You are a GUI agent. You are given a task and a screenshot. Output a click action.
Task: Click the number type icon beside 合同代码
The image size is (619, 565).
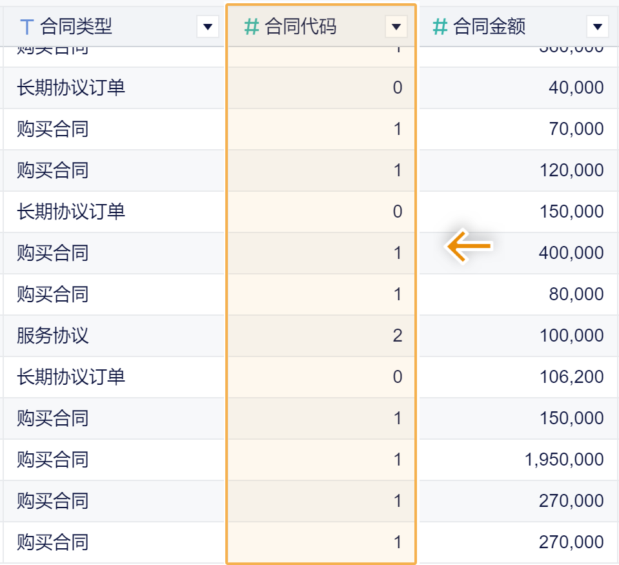point(252,26)
